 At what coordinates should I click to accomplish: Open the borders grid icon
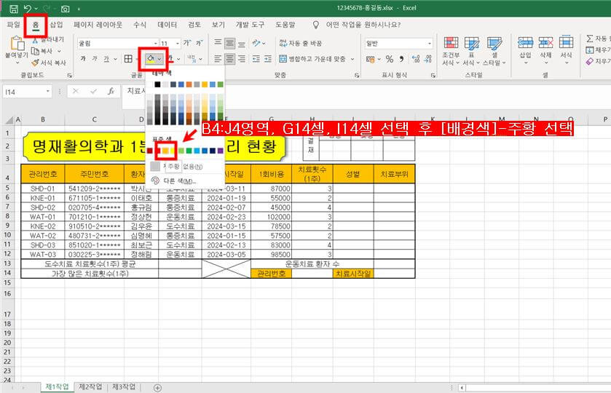(128, 59)
